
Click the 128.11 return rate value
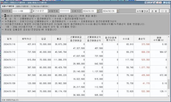[163, 91]
